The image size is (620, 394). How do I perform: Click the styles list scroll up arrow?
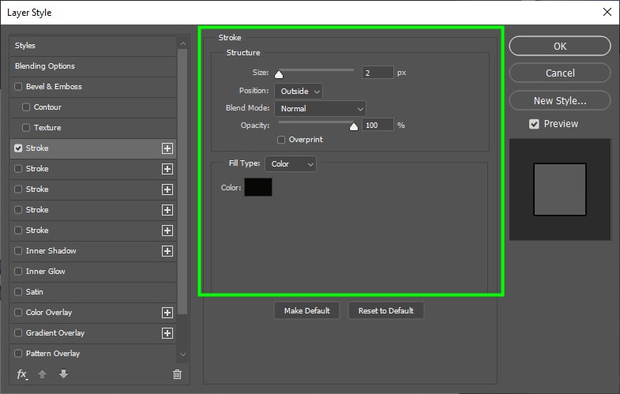pyautogui.click(x=182, y=43)
